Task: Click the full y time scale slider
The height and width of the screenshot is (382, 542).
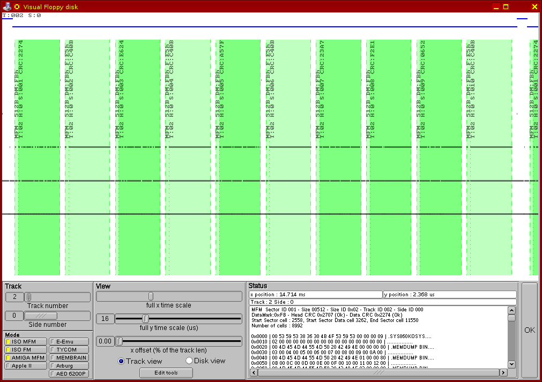Action: pos(145,319)
